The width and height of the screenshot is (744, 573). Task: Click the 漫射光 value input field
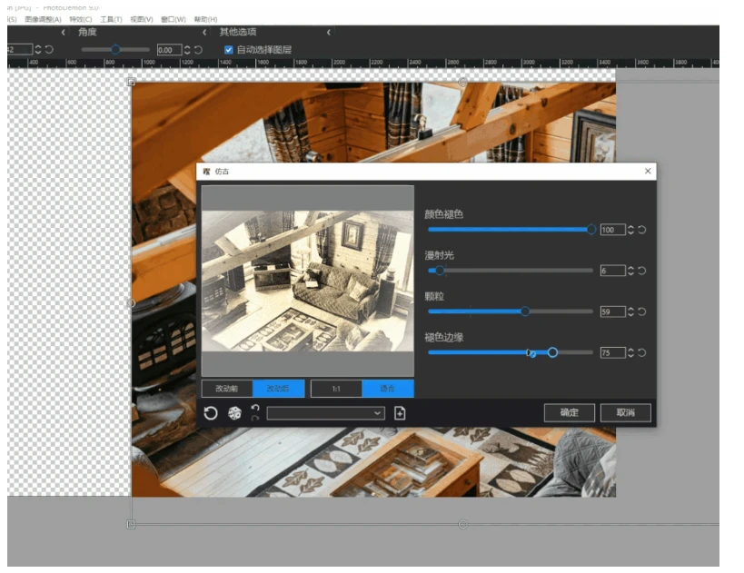coord(612,271)
